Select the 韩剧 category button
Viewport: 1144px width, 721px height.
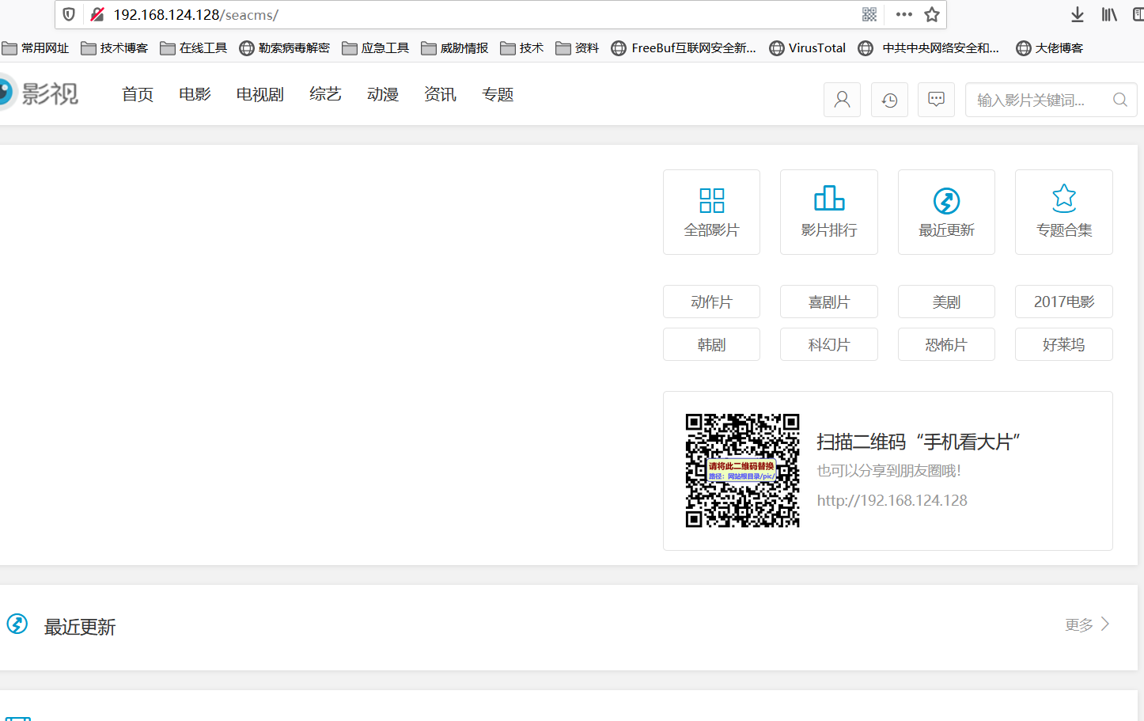pos(711,344)
